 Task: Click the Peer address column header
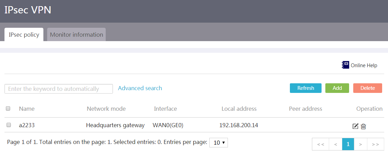click(x=306, y=109)
